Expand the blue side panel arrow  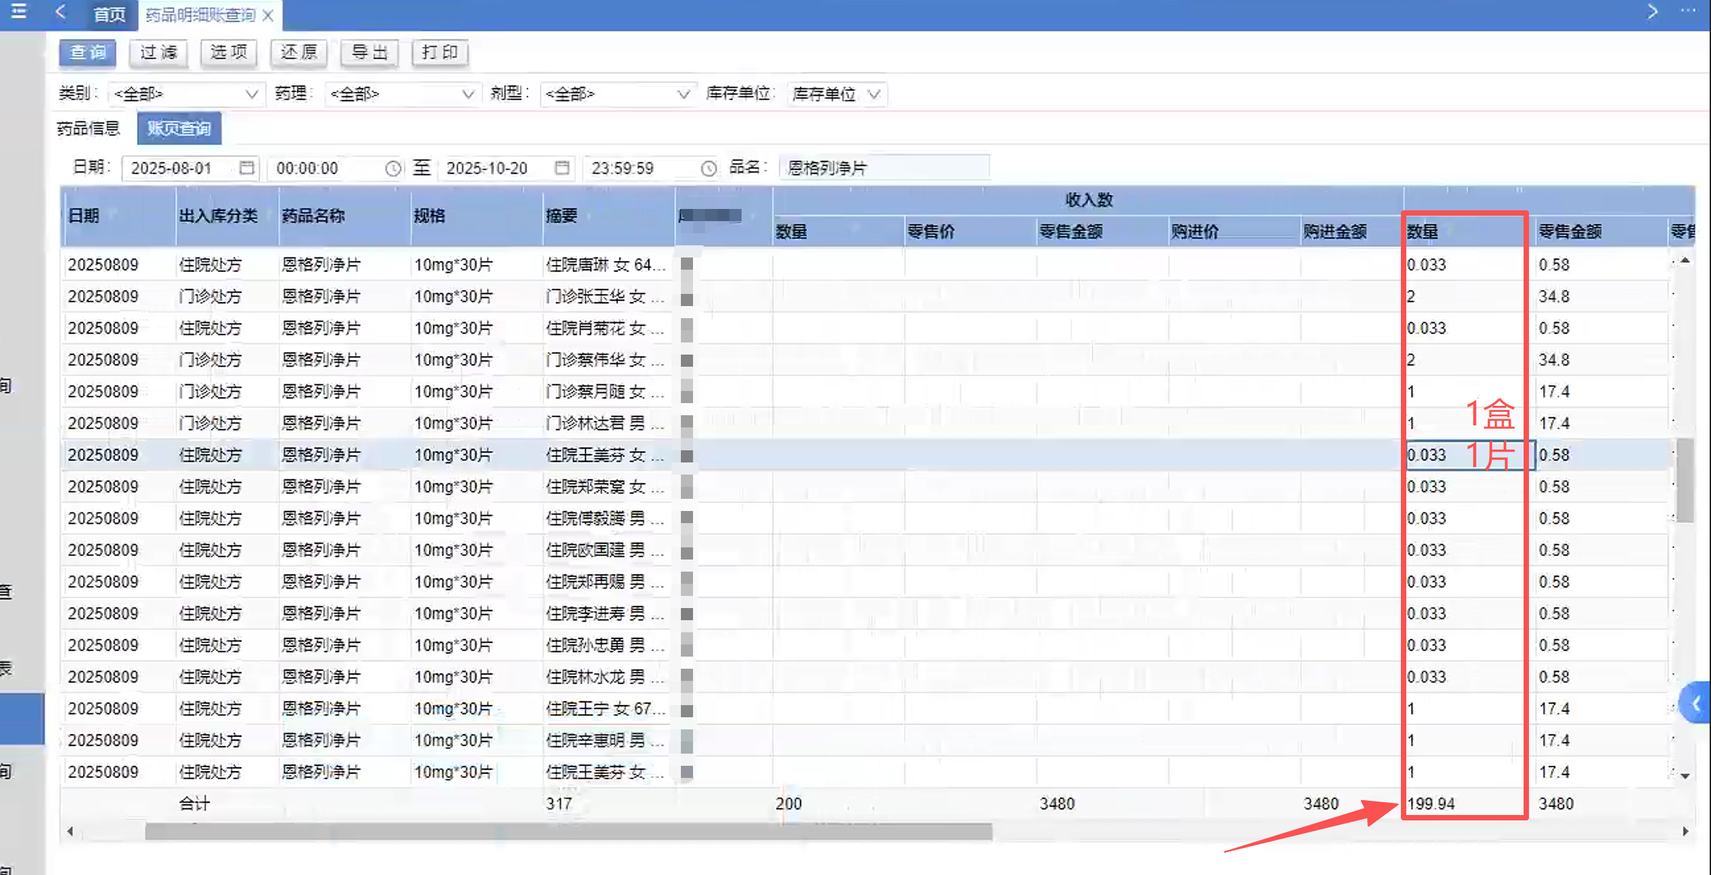1695,703
